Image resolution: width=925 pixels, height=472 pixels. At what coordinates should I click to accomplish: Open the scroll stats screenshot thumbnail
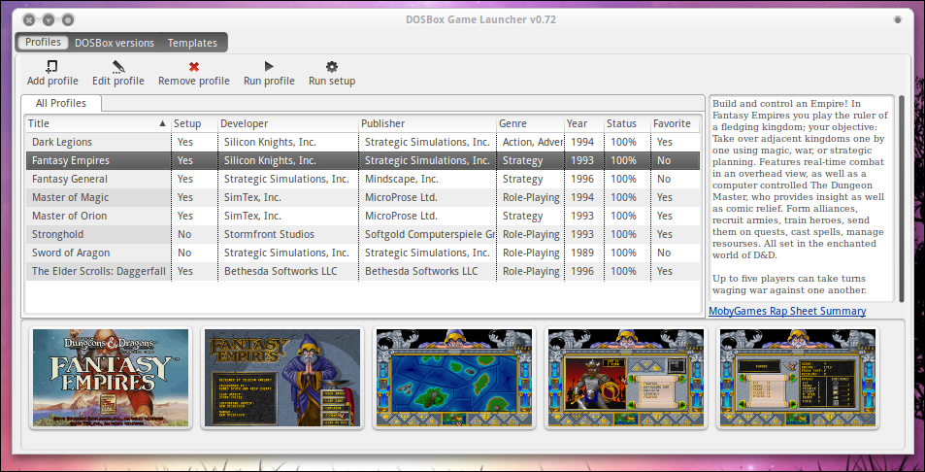coord(798,378)
